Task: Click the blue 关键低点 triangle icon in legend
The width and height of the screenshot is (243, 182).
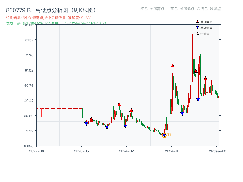Action: (197, 27)
